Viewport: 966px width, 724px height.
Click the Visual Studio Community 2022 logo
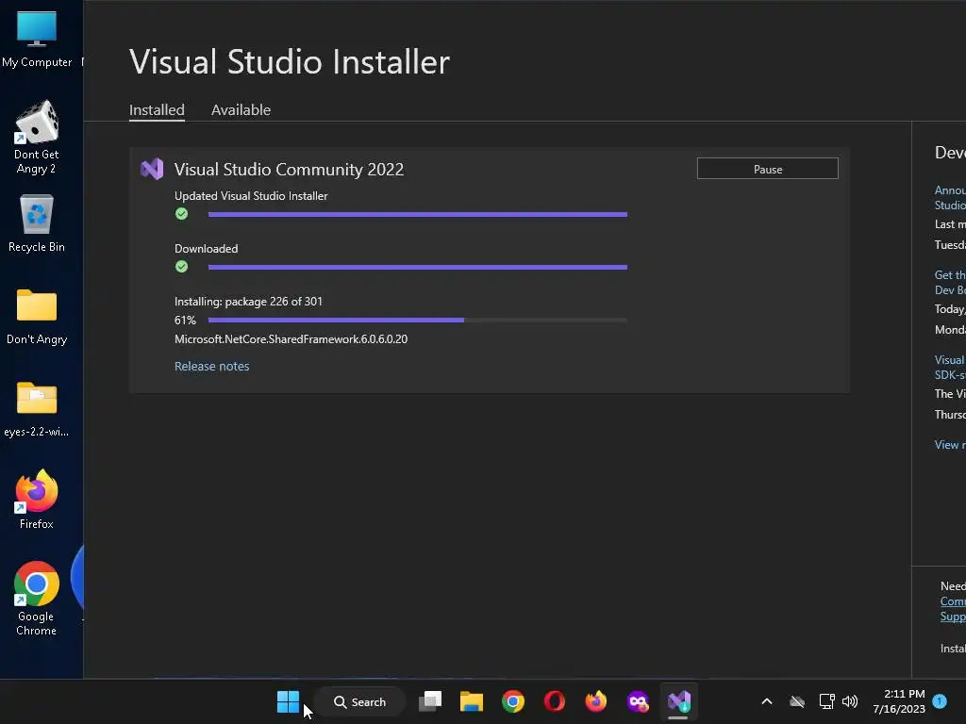point(152,169)
